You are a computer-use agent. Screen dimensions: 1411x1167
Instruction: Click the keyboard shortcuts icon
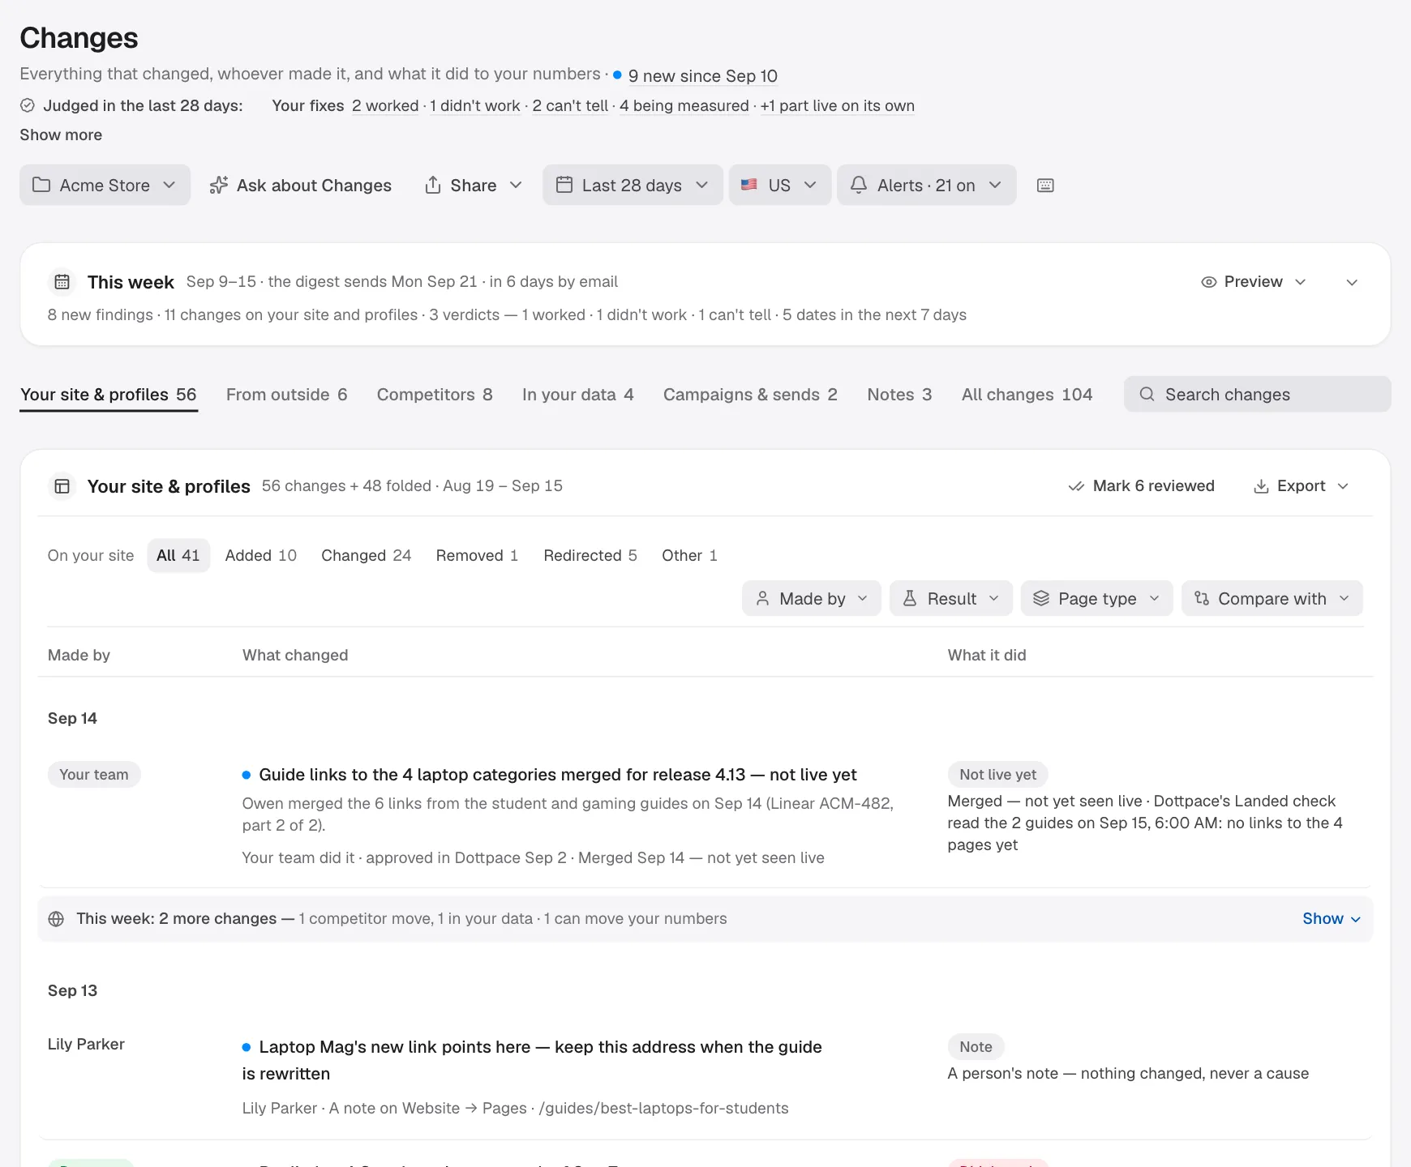(1045, 186)
